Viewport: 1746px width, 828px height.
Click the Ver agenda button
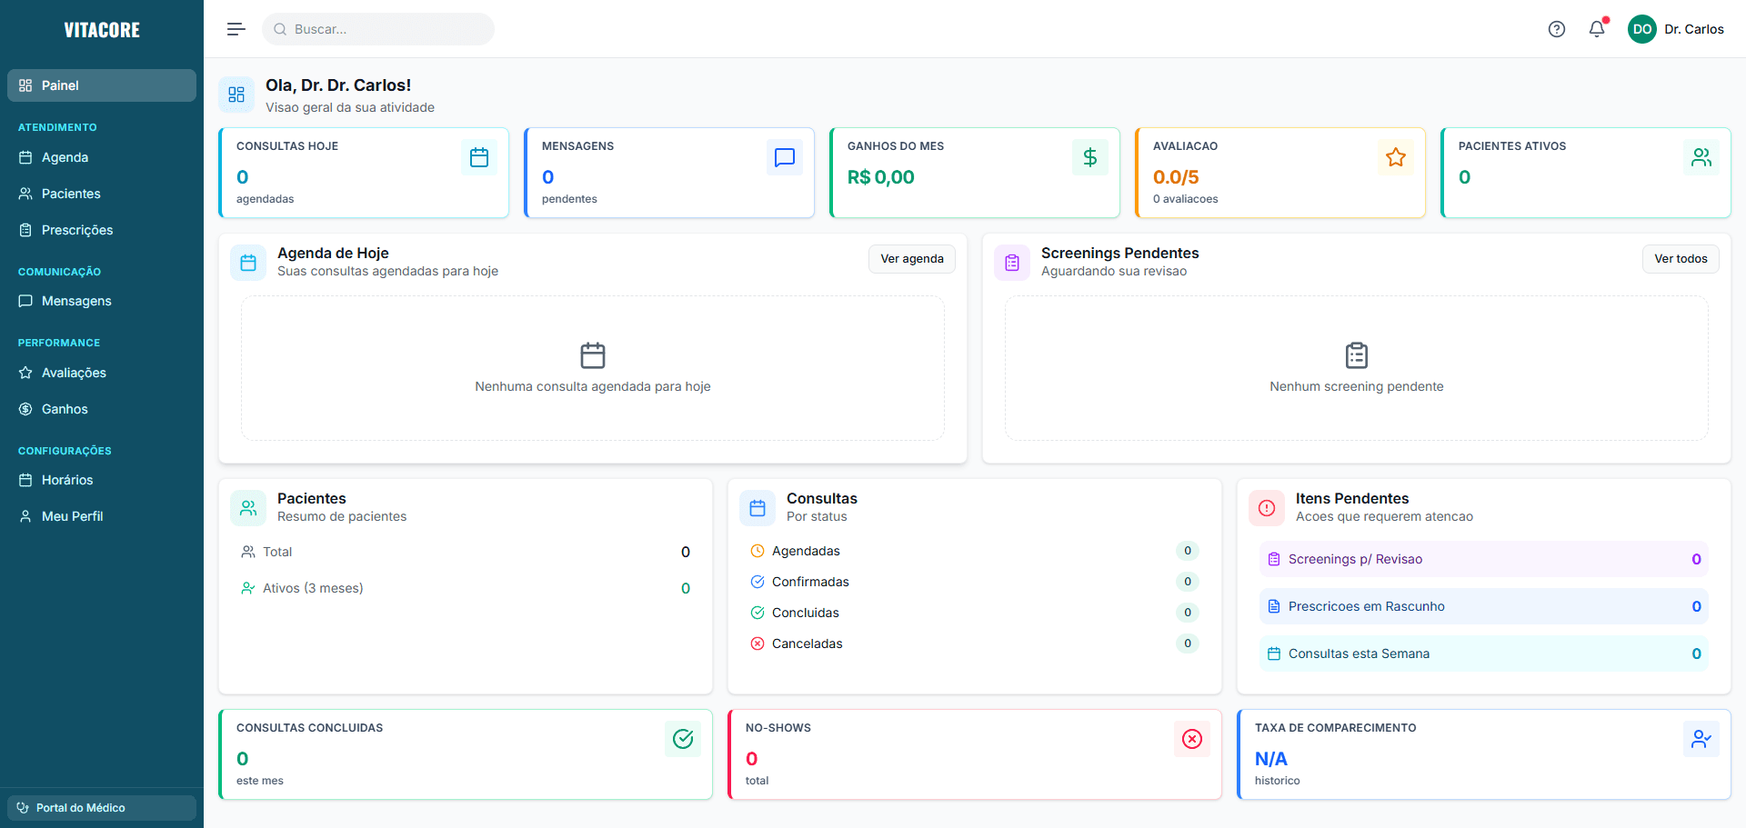coord(911,258)
